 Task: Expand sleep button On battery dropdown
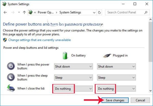coord(73,78)
